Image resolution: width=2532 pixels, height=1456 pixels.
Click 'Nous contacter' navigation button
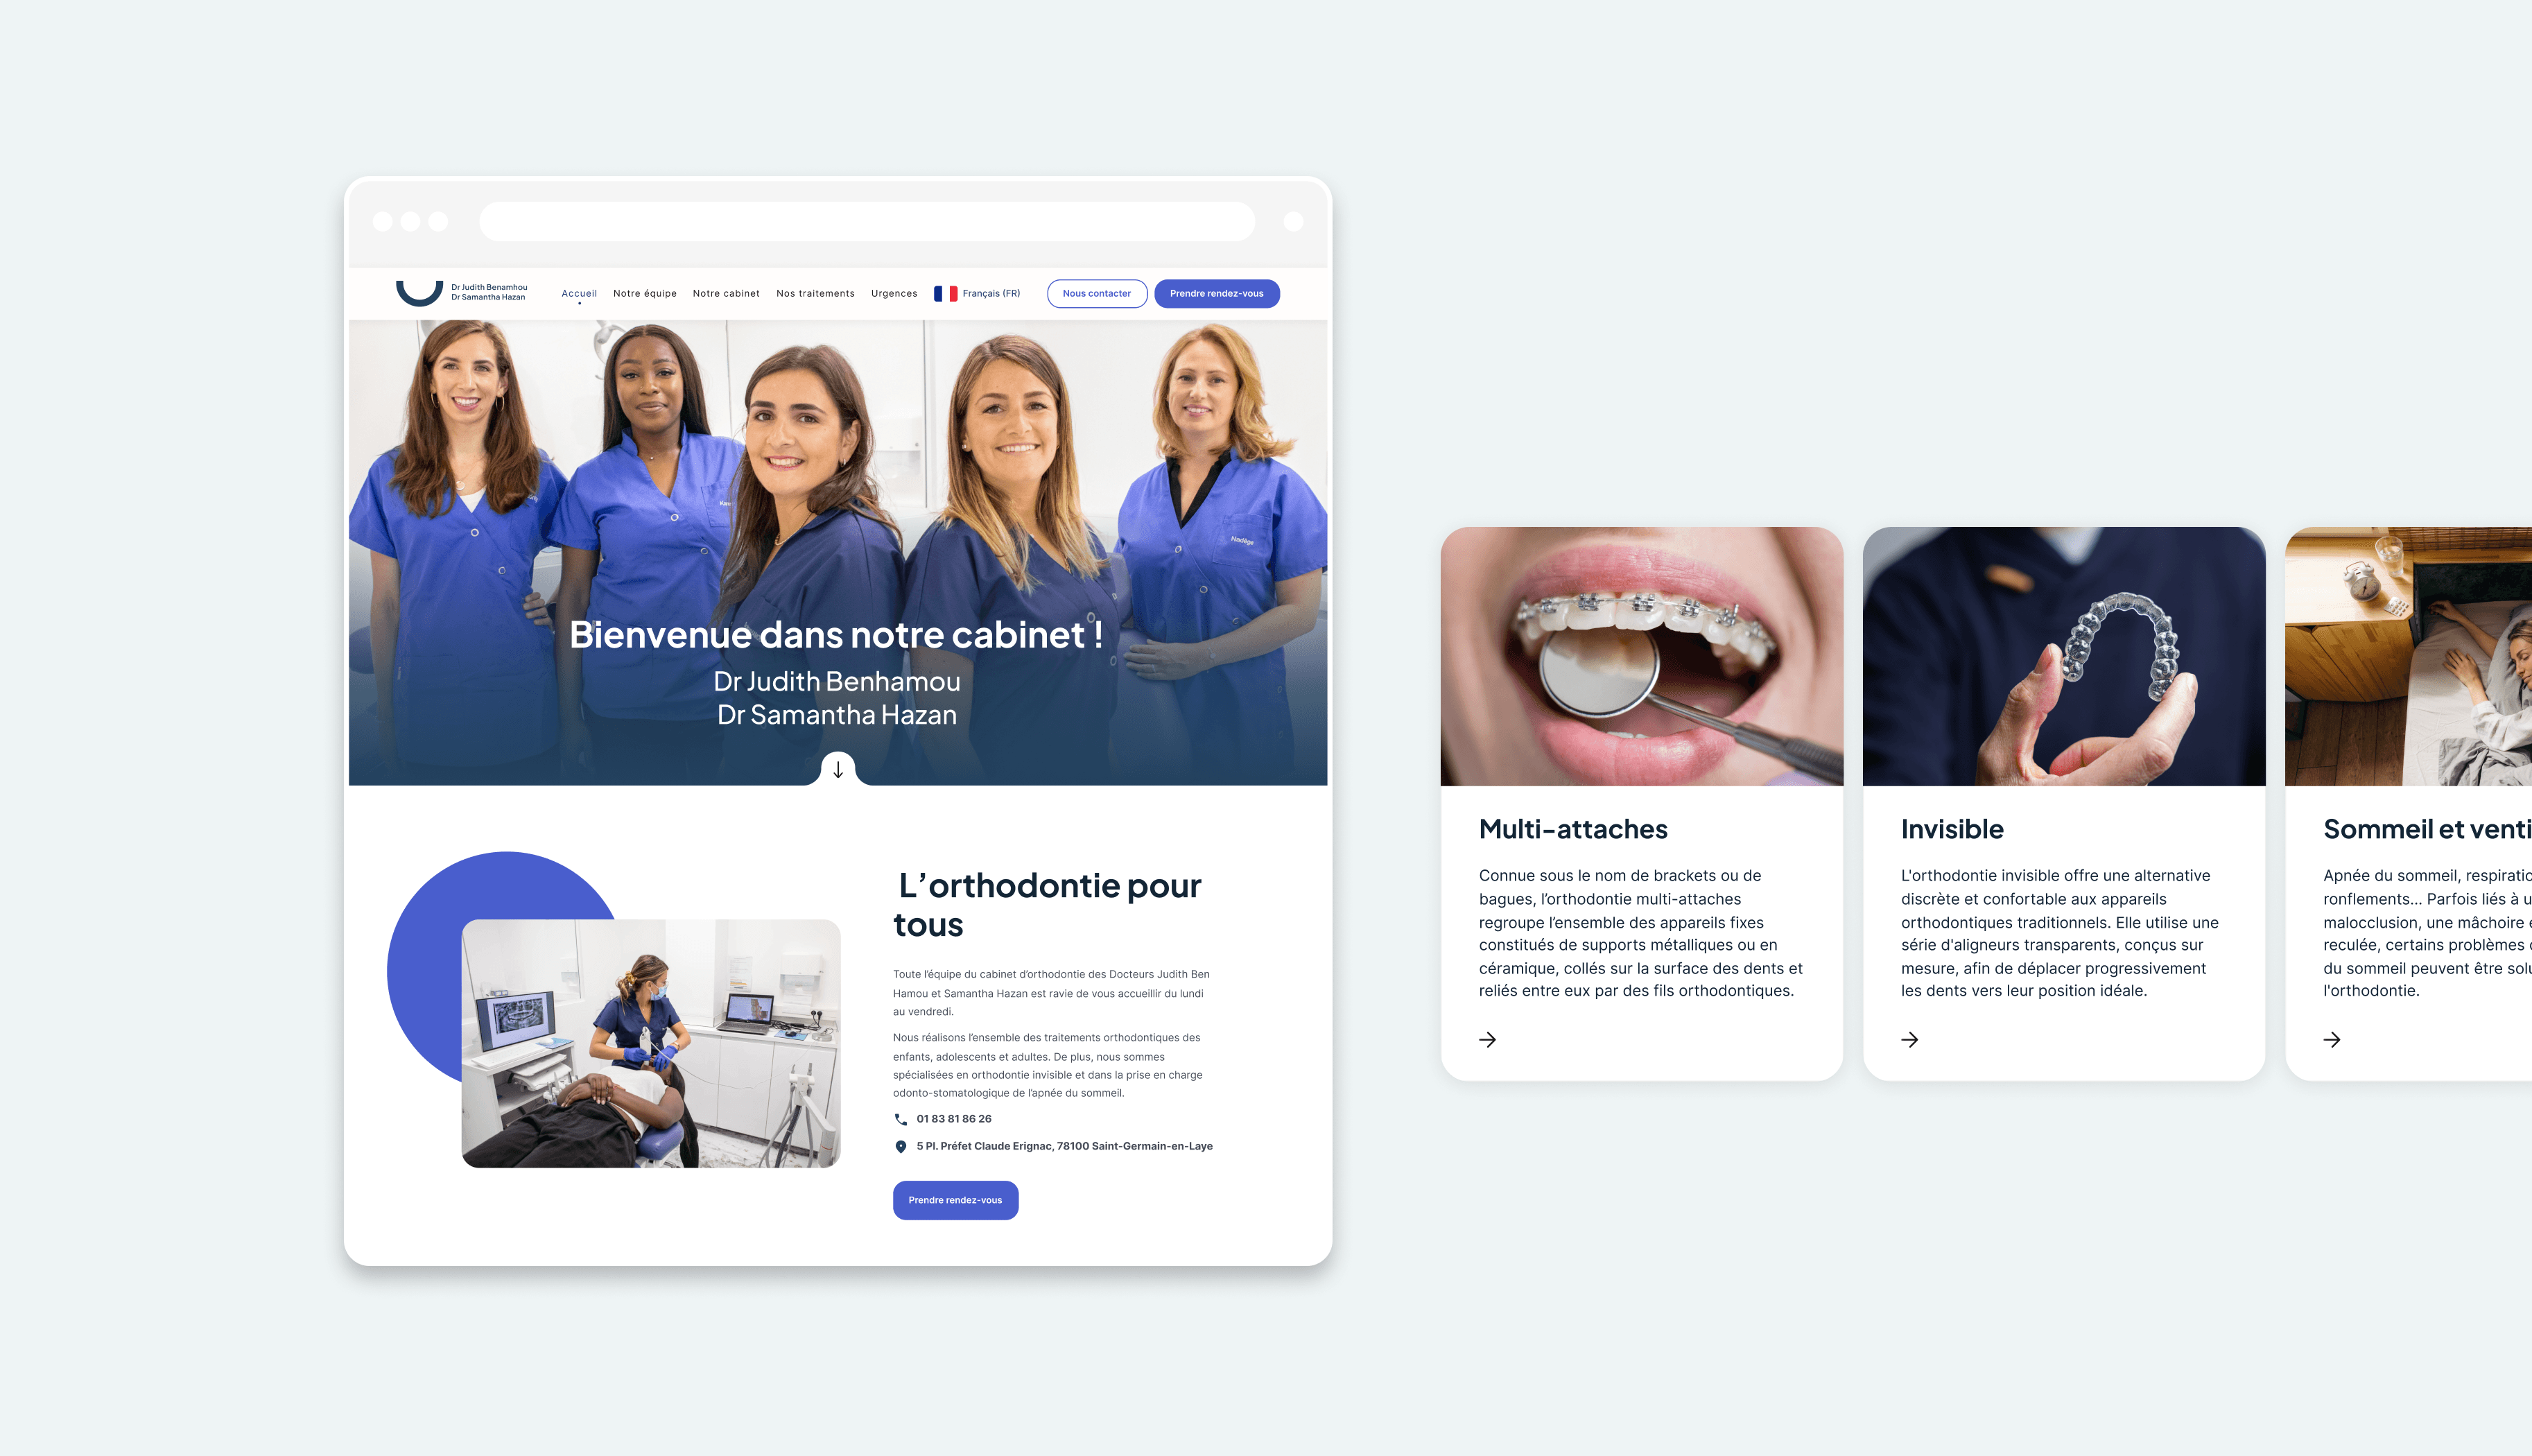pyautogui.click(x=1095, y=293)
